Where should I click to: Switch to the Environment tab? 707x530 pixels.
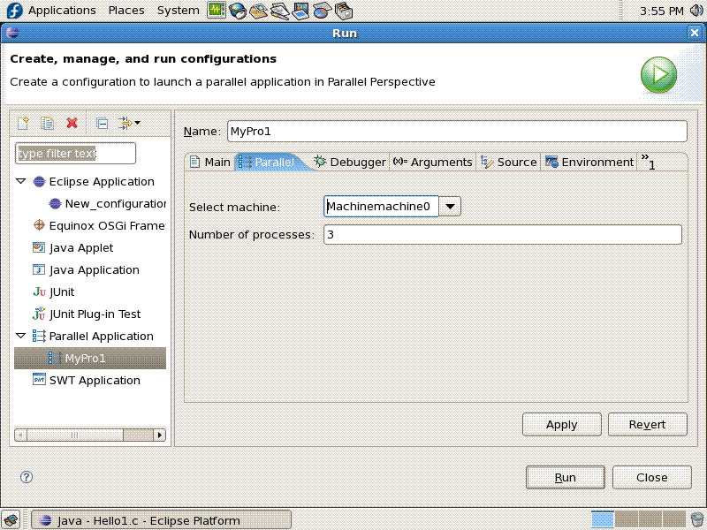point(589,162)
